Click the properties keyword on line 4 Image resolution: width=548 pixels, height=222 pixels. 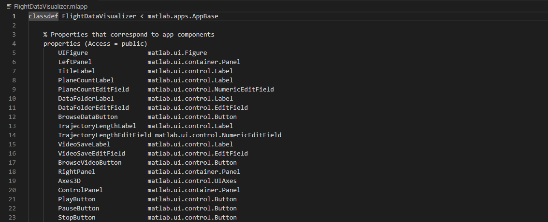(x=62, y=43)
